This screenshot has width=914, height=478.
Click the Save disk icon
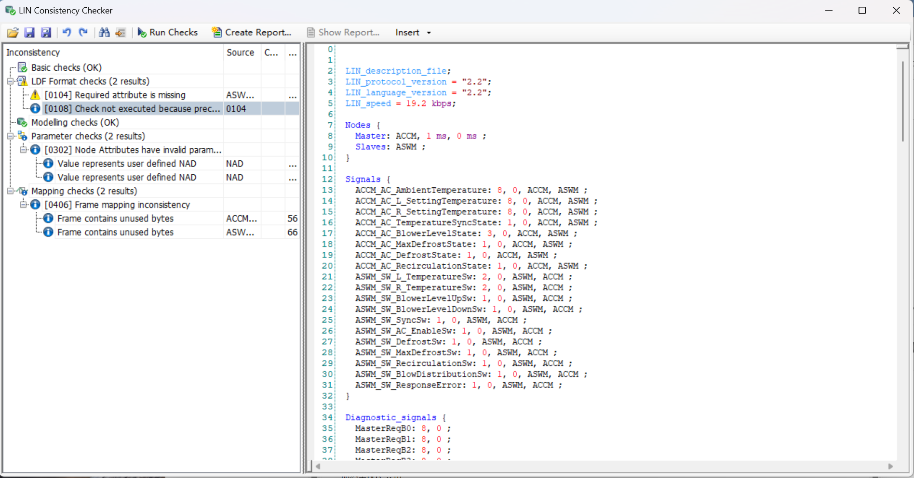pos(29,33)
